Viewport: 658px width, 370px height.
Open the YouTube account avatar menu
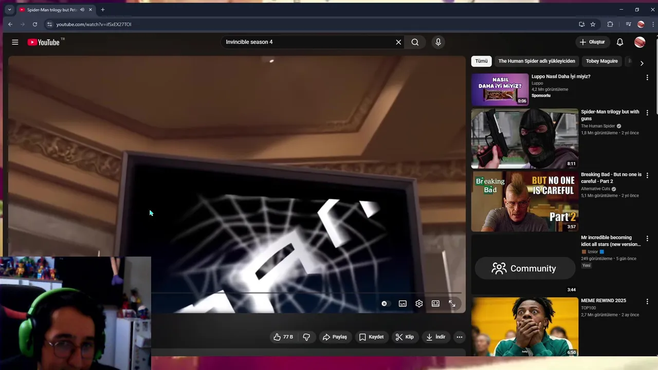point(640,42)
